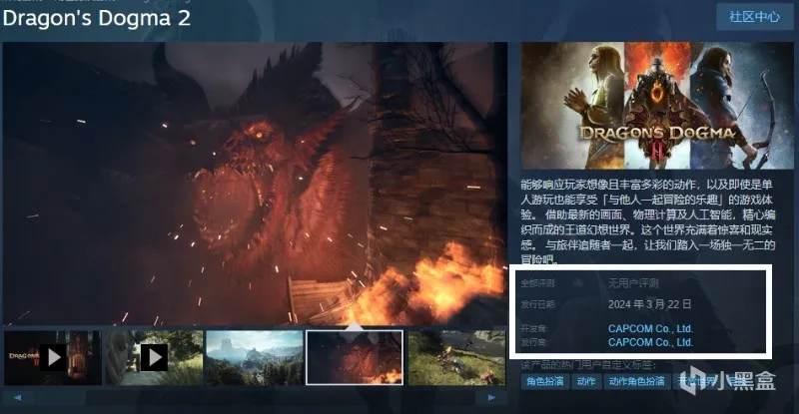799x414 pixels.
Task: Click the game description paragraph
Action: click(x=647, y=221)
